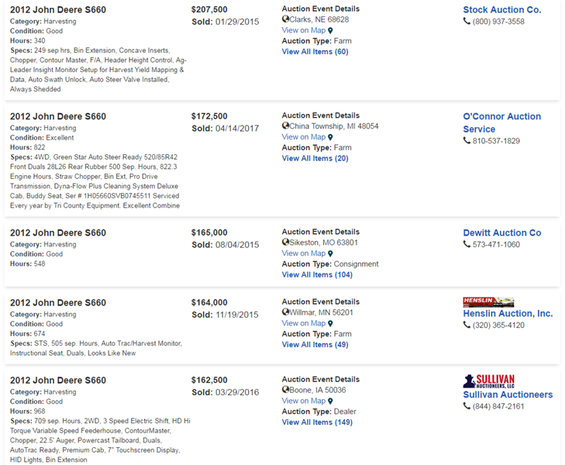Click phone icon beside O'Connor Auction number
565x465 pixels.
click(467, 141)
